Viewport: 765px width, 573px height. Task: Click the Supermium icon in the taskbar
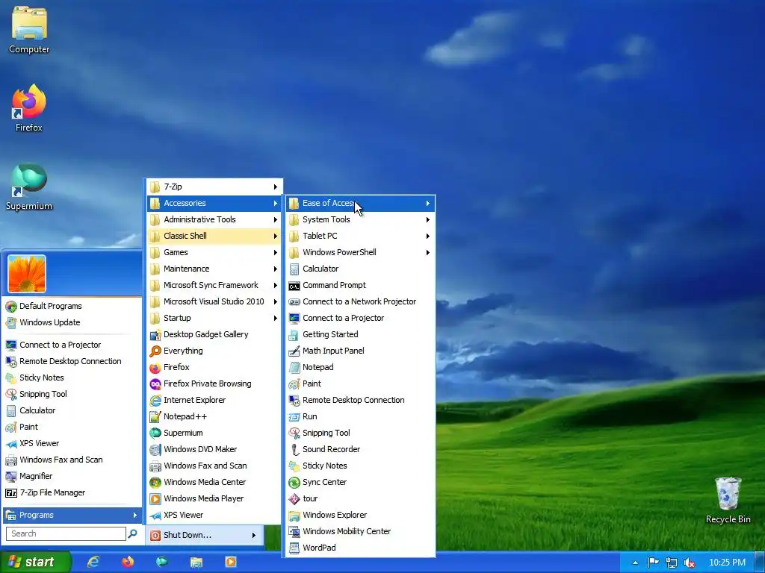coord(162,562)
